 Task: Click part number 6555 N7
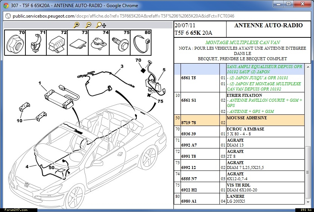click(x=189, y=179)
